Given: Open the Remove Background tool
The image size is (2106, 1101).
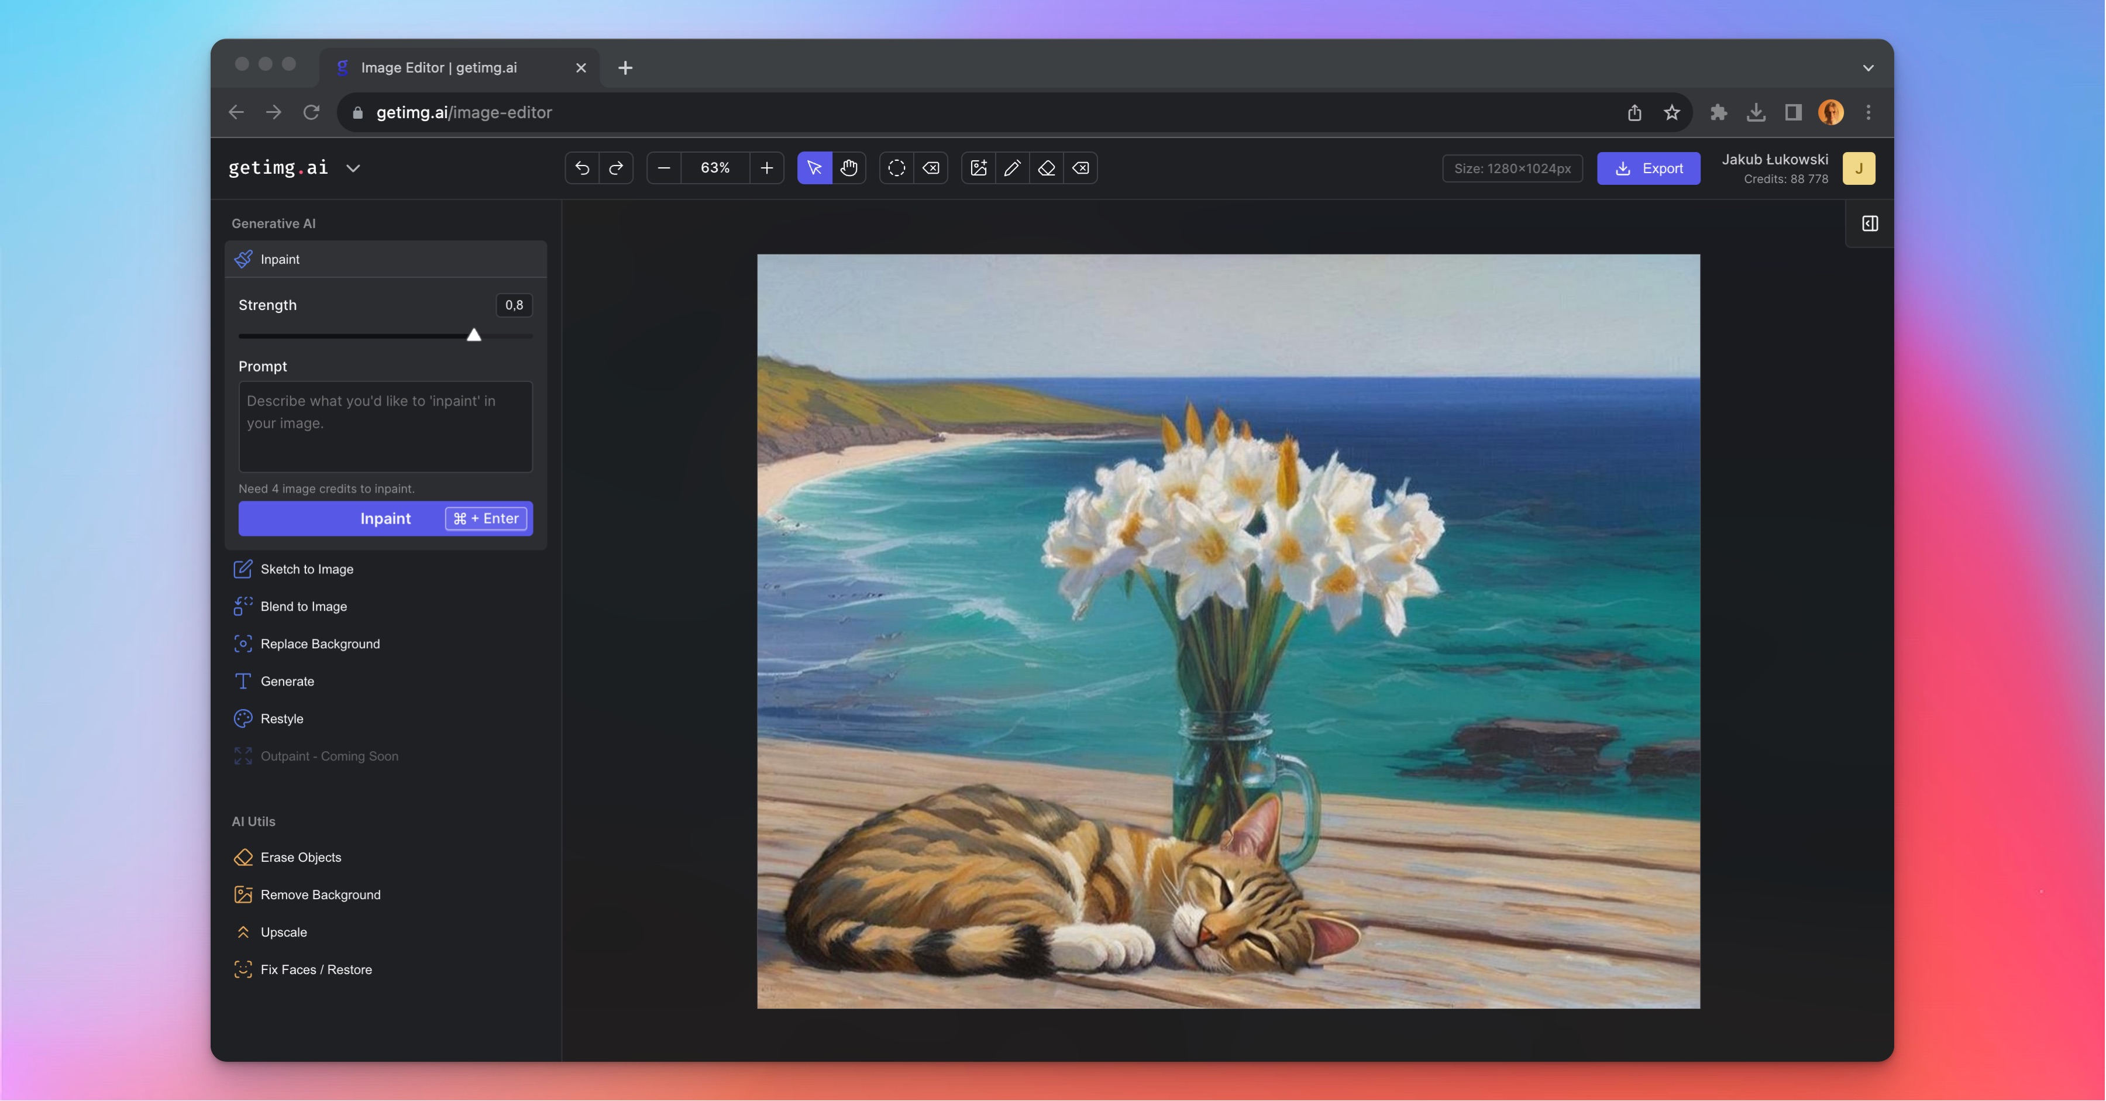Looking at the screenshot, I should 321,895.
